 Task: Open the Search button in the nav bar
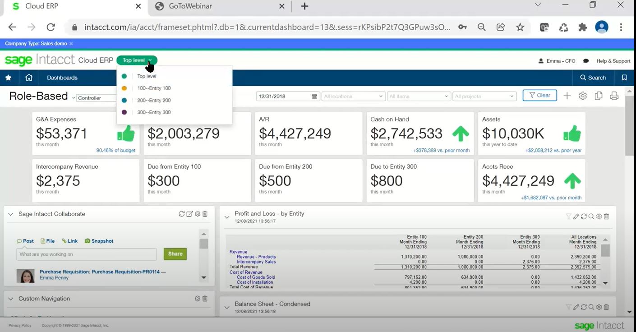[x=593, y=78]
